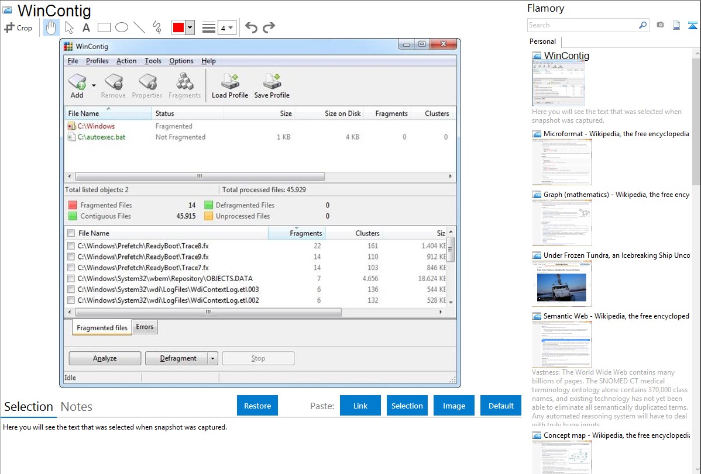The image size is (701, 474).
Task: Check the Trace9.fx file checkbox
Action: [71, 257]
